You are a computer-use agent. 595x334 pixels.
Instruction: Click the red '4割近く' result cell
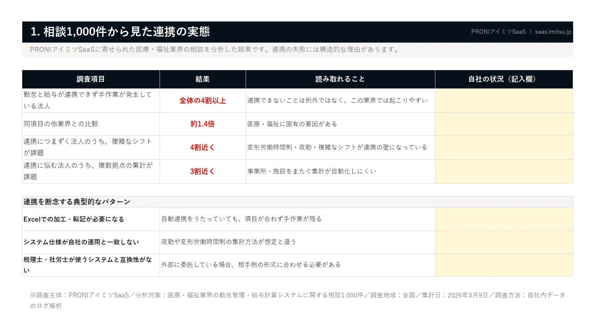click(203, 147)
